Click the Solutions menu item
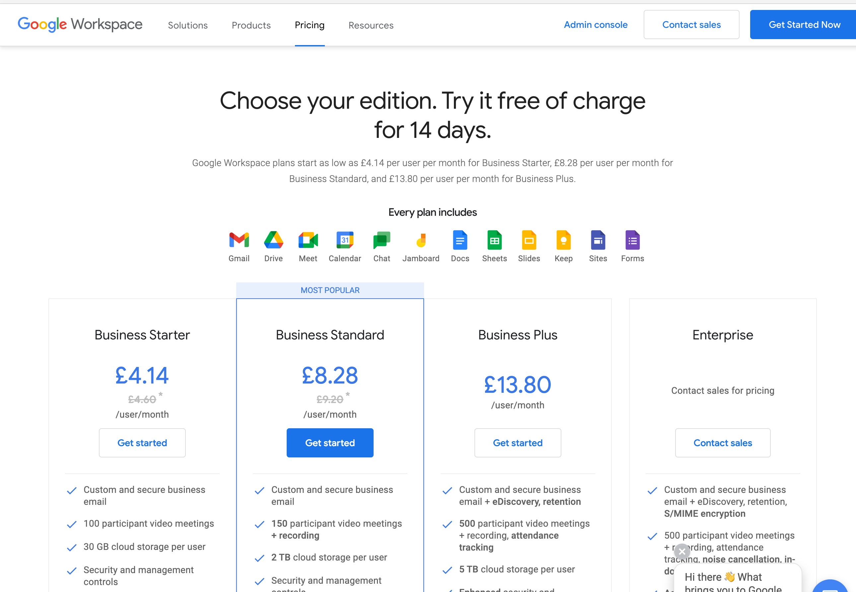The height and width of the screenshot is (592, 856). coord(188,25)
